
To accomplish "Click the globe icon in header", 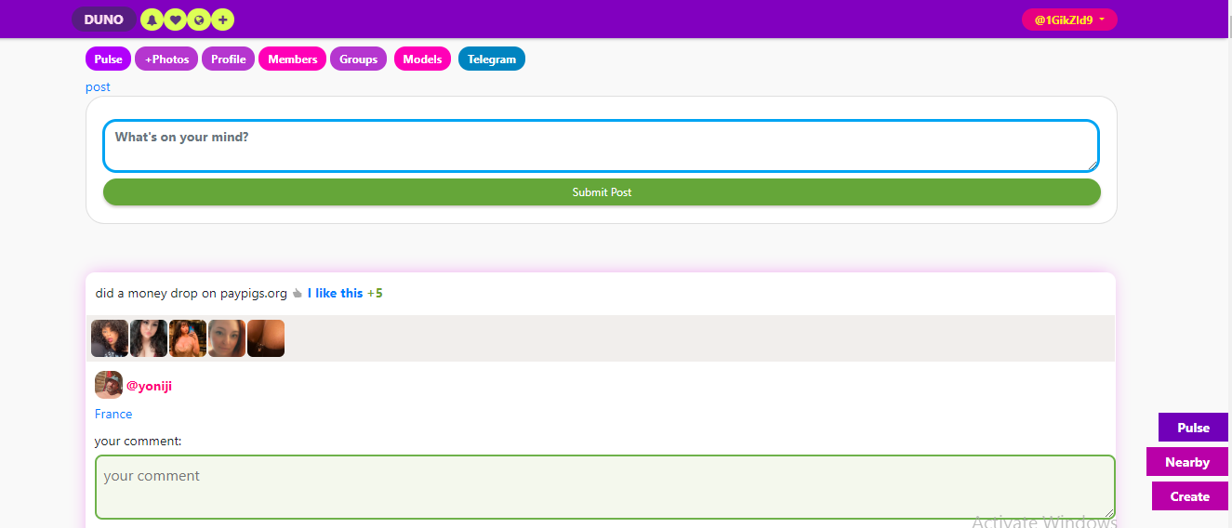I will click(x=198, y=20).
